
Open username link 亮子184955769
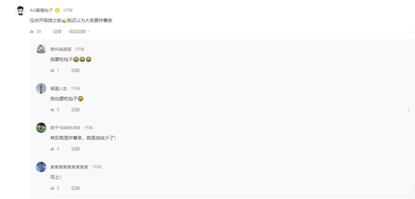[65, 128]
